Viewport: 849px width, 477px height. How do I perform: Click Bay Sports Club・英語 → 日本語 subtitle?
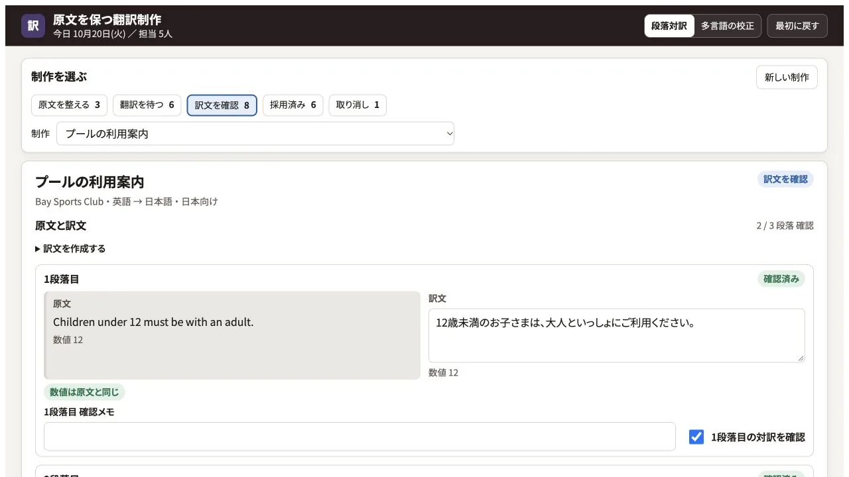click(x=127, y=201)
